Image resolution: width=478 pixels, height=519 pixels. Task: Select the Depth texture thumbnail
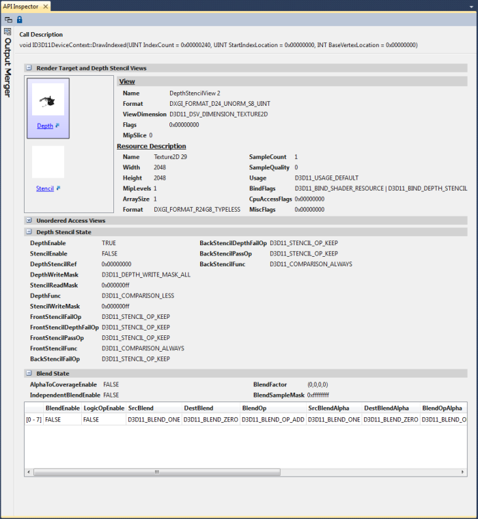tap(48, 100)
